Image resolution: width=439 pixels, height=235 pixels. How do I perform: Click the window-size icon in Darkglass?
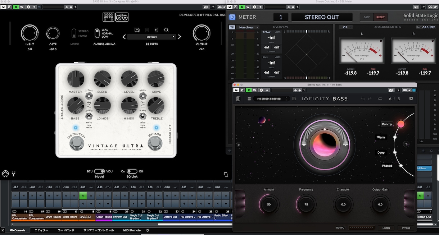[226, 175]
